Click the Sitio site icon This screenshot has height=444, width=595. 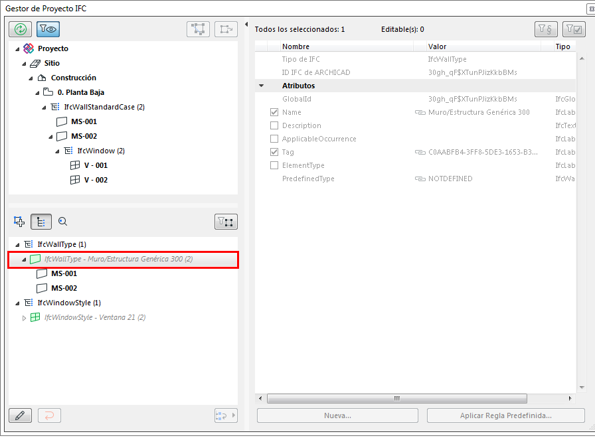pyautogui.click(x=35, y=63)
